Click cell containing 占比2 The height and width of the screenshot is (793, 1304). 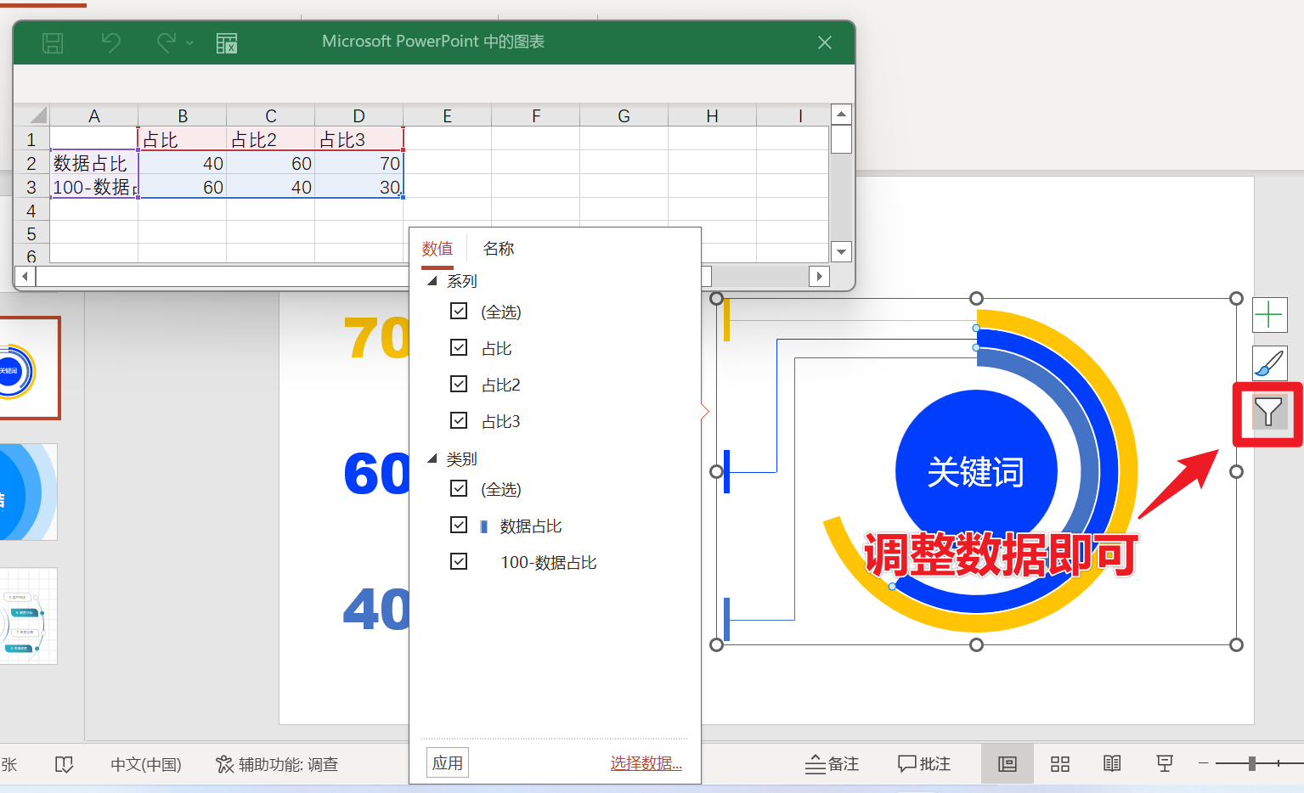[271, 139]
